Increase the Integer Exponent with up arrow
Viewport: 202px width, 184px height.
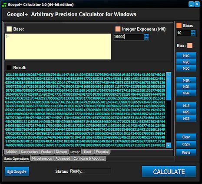pos(146,36)
